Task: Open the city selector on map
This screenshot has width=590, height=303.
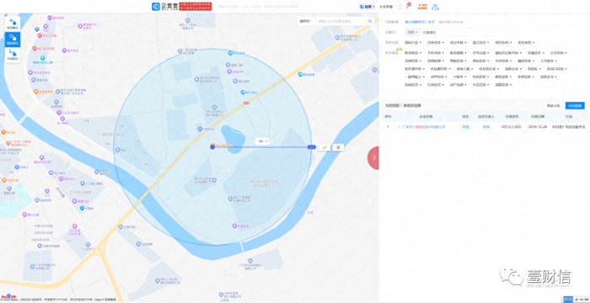Action: tap(307, 21)
